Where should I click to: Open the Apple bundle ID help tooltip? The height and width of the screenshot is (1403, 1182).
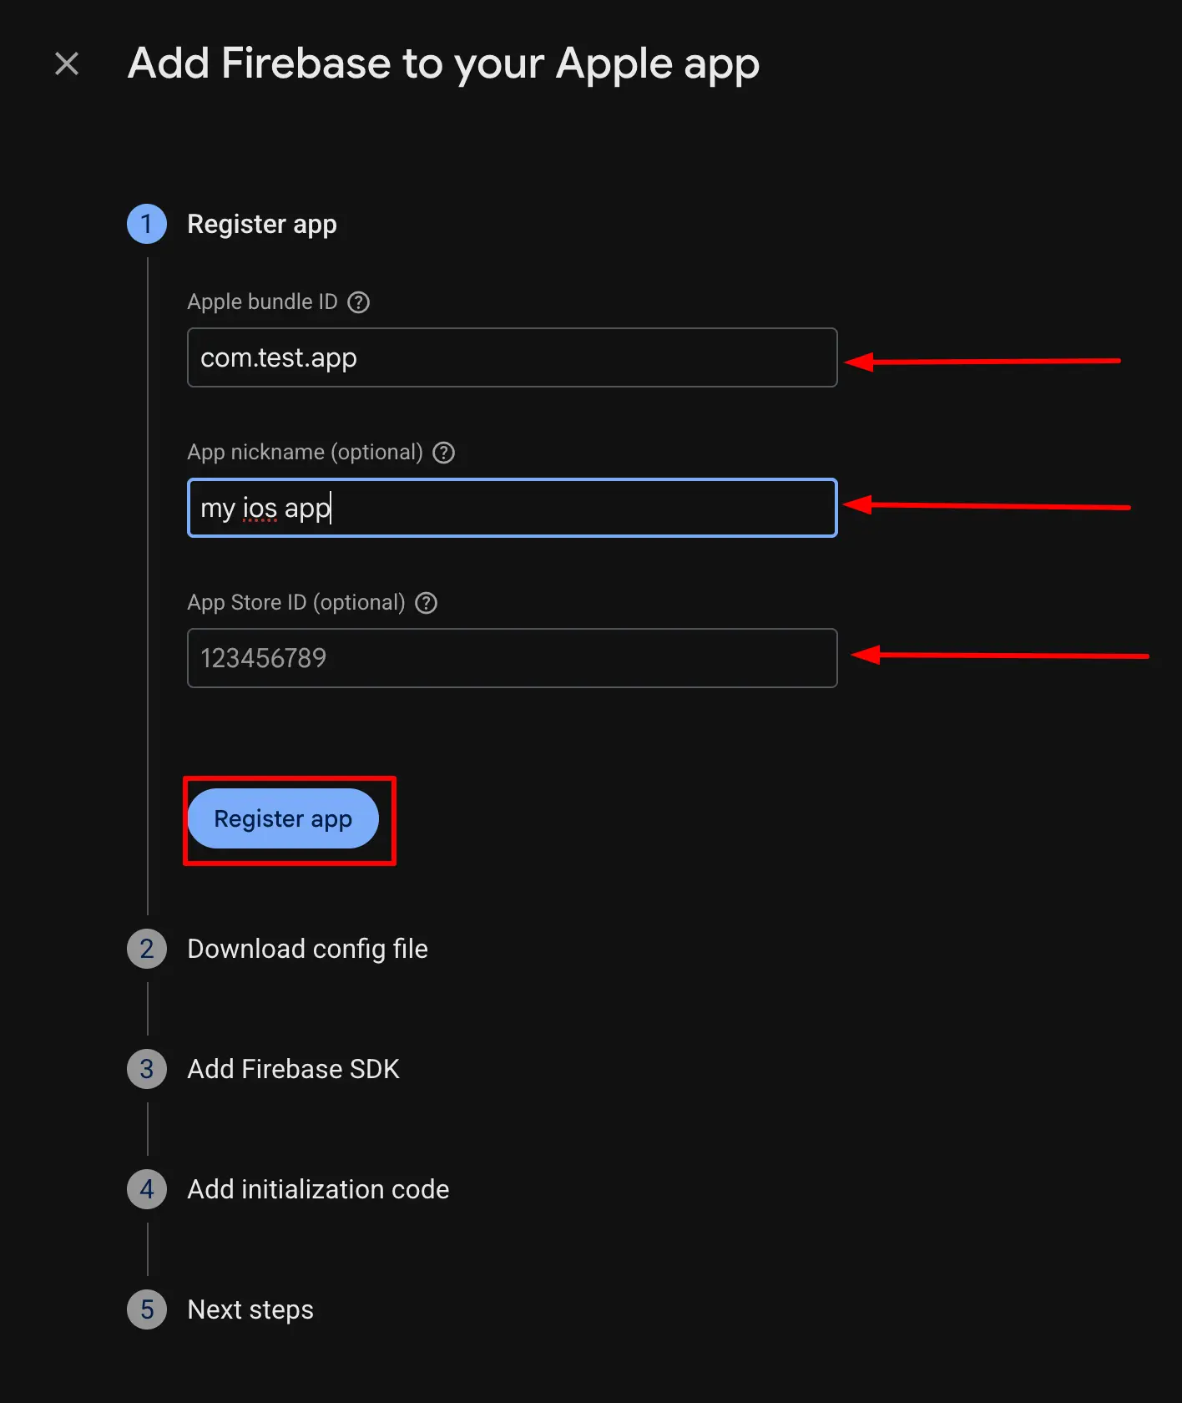[358, 302]
